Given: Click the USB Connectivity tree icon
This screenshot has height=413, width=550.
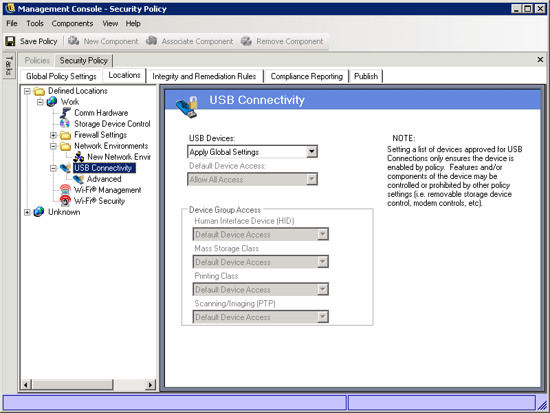Looking at the screenshot, I should [65, 168].
